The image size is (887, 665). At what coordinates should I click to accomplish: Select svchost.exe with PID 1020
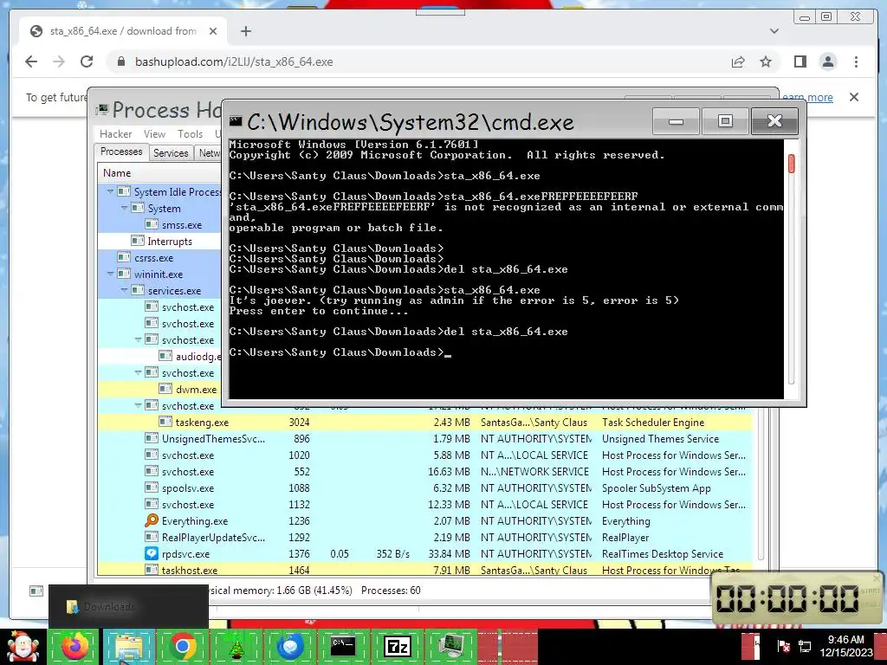[x=424, y=455]
